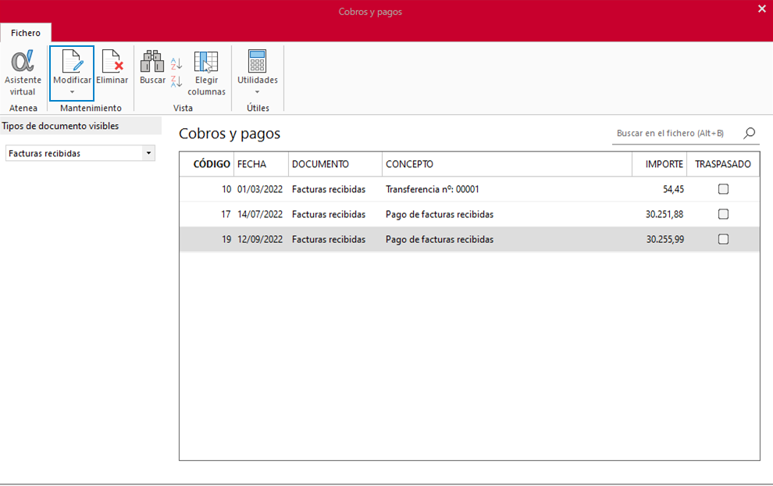Click the Modificar document icon
The height and width of the screenshot is (486, 773).
coord(72,61)
